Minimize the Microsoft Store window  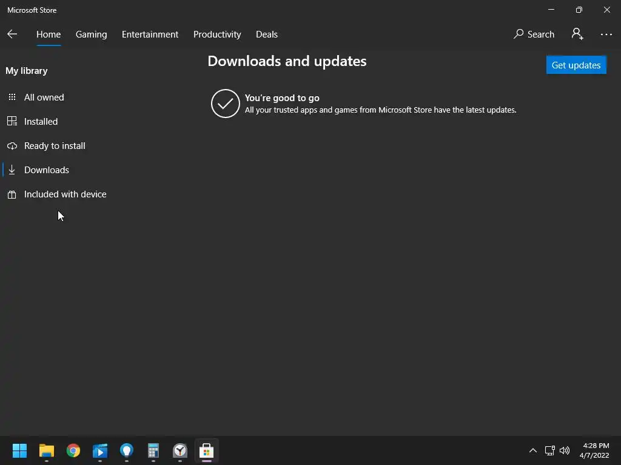point(551,10)
